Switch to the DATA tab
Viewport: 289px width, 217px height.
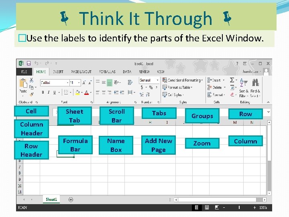127,72
